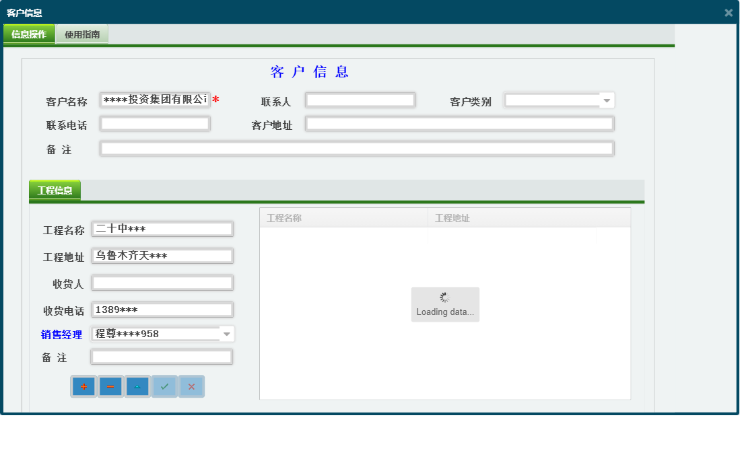Click the 工程信息 tab header
This screenshot has height=465, width=740.
55,190
